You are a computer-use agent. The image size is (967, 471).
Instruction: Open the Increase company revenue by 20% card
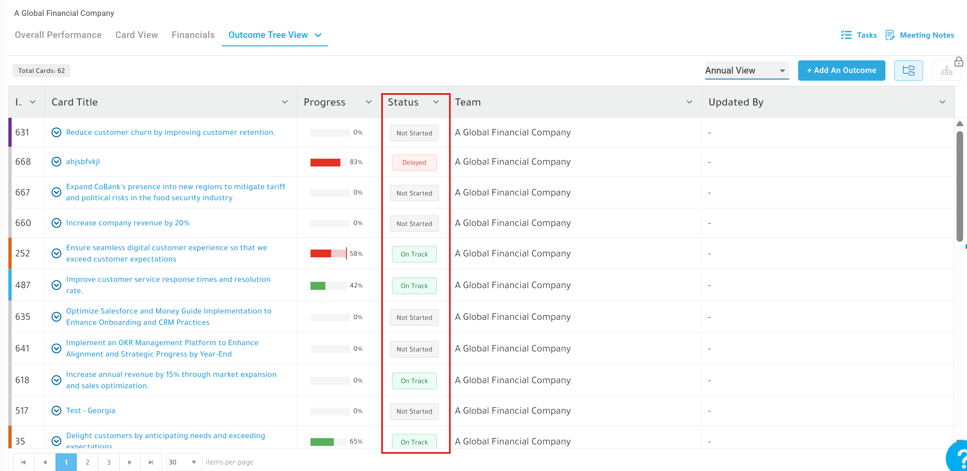pyautogui.click(x=128, y=223)
